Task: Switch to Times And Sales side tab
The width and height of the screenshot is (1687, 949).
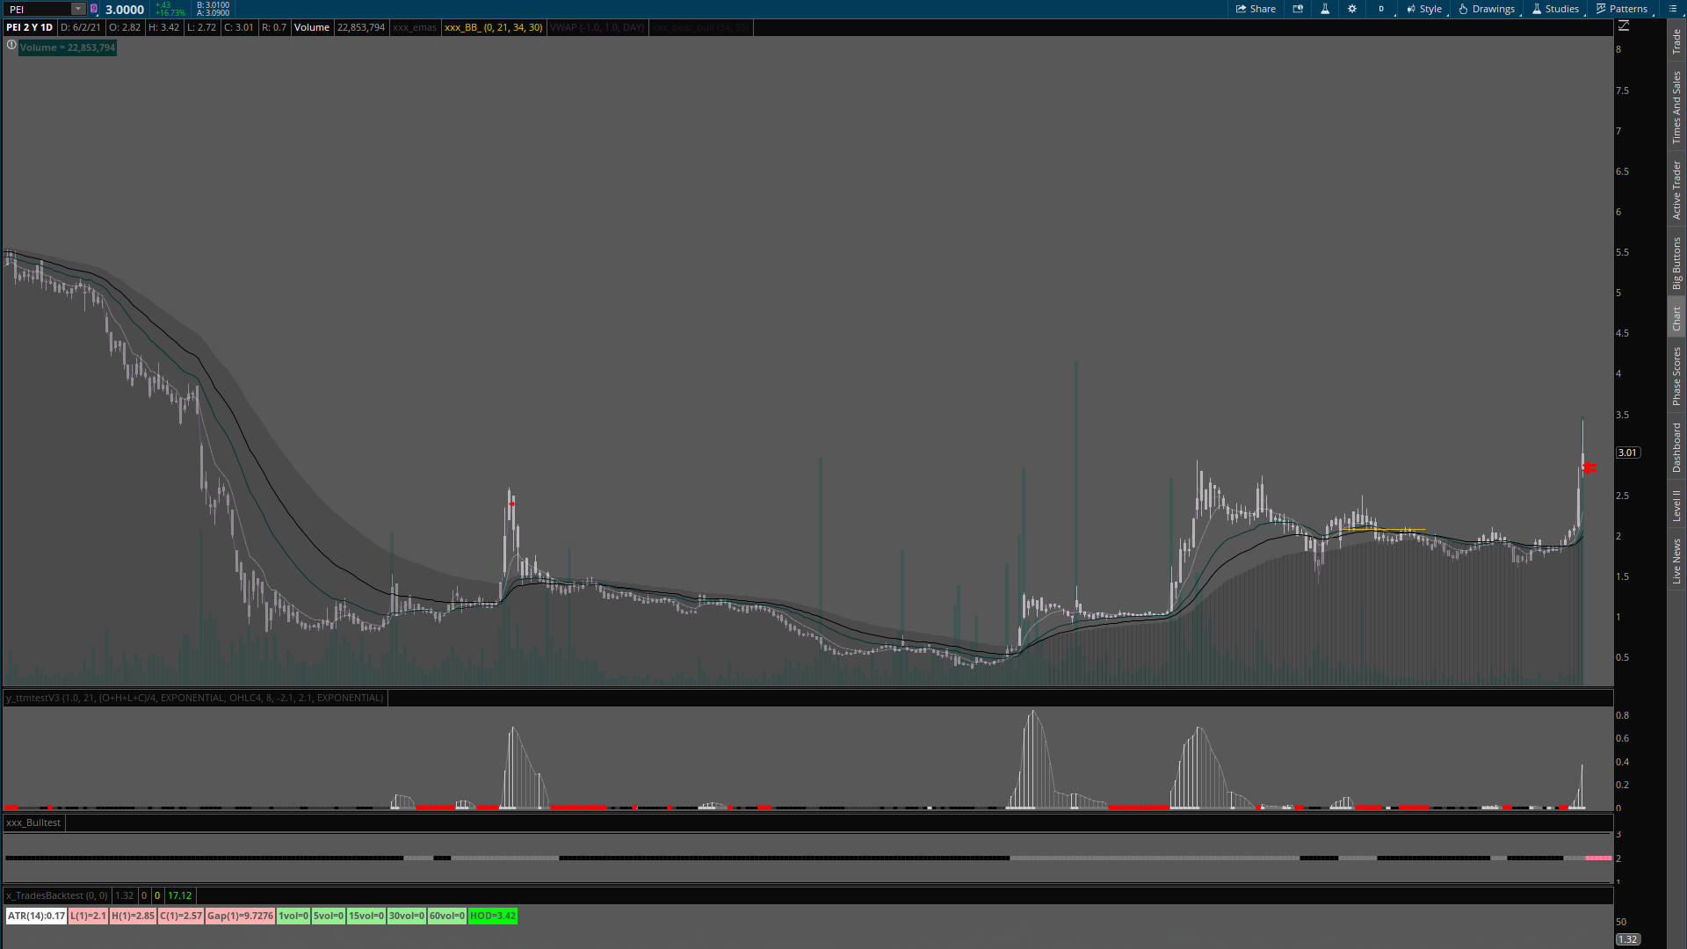Action: pos(1676,107)
